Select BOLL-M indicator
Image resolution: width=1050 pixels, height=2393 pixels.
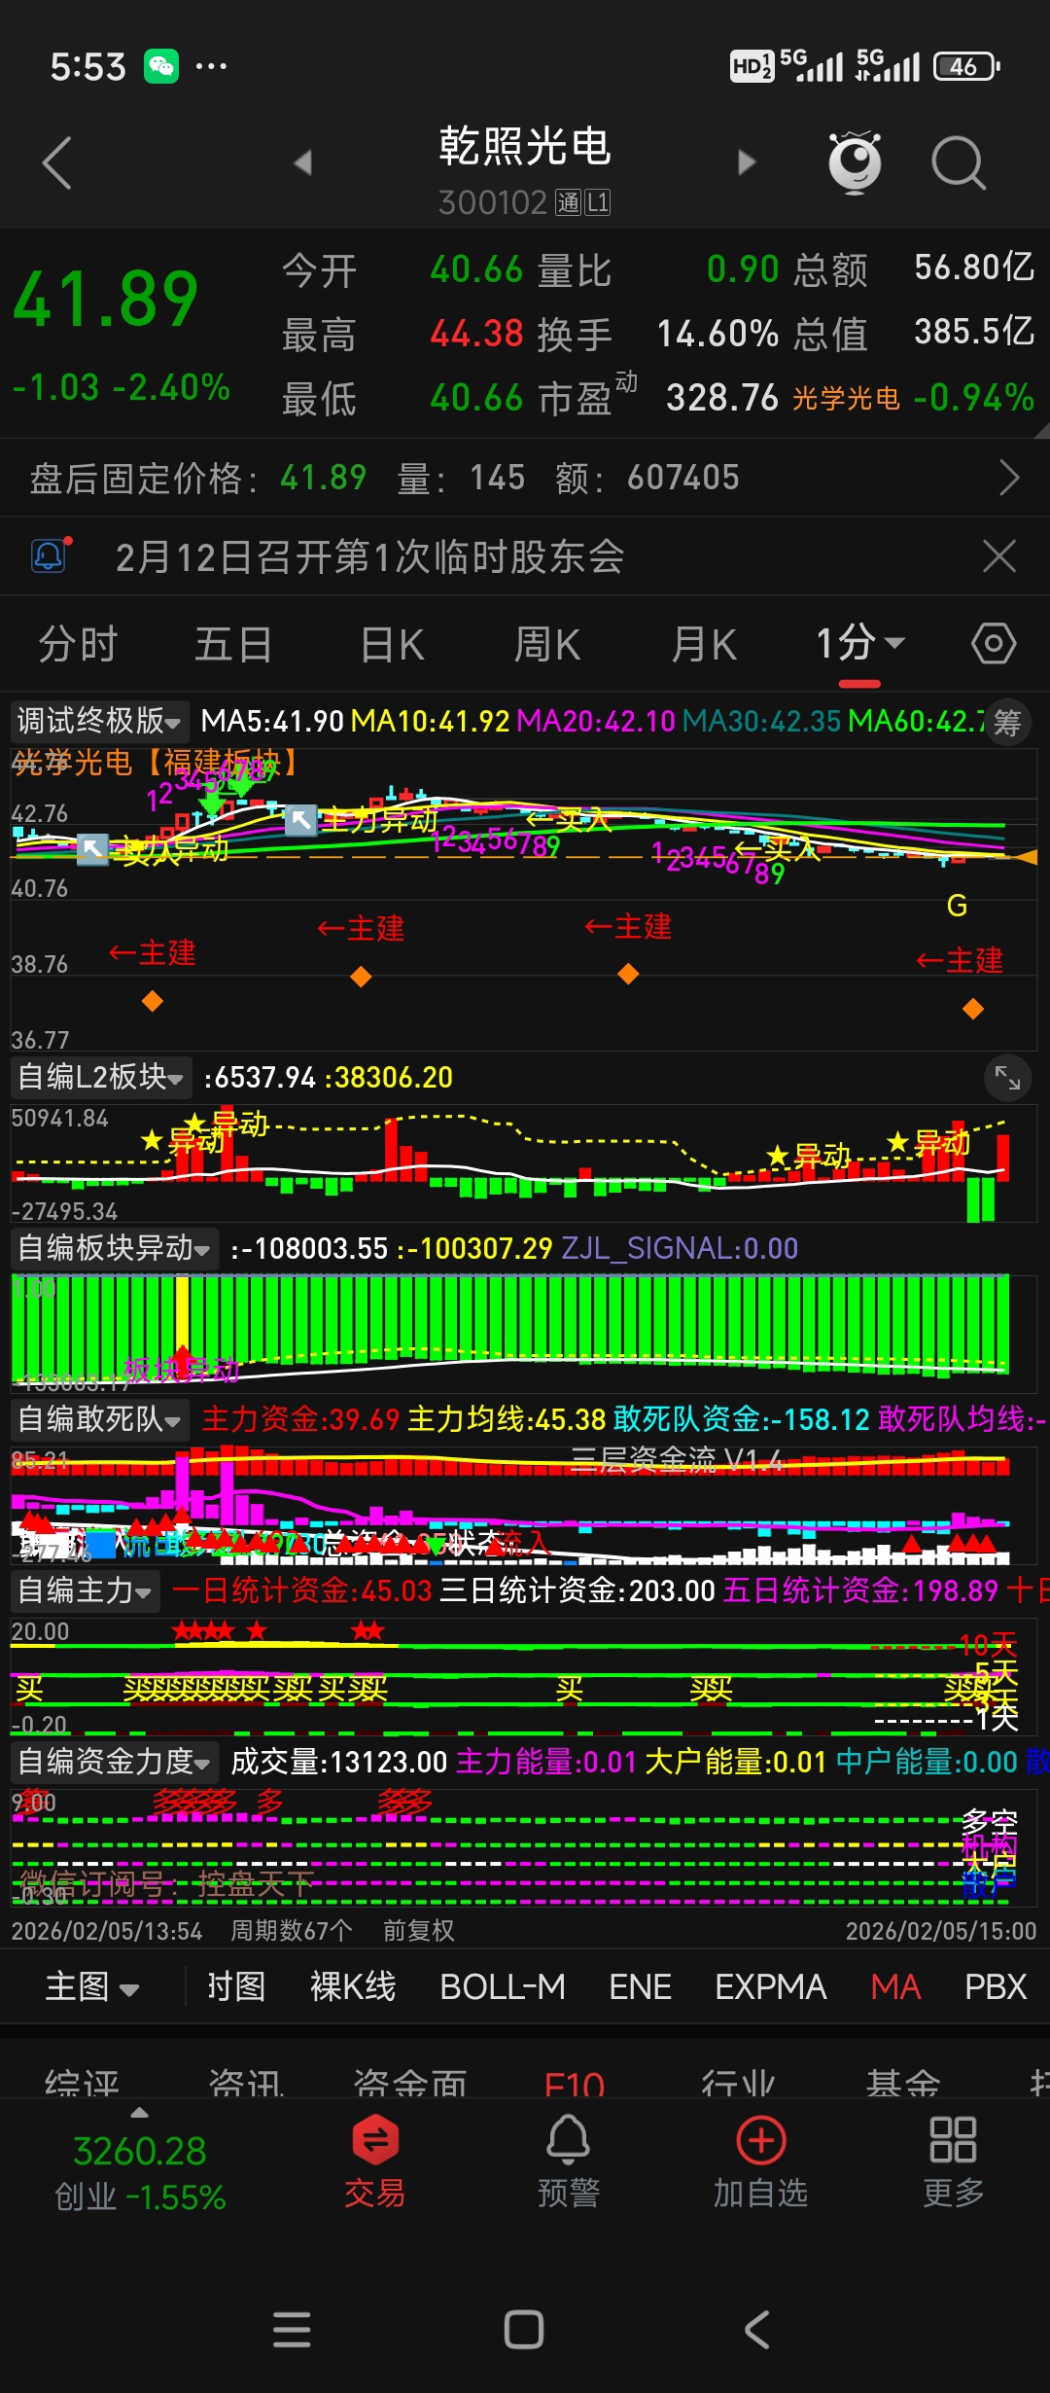click(x=503, y=1986)
